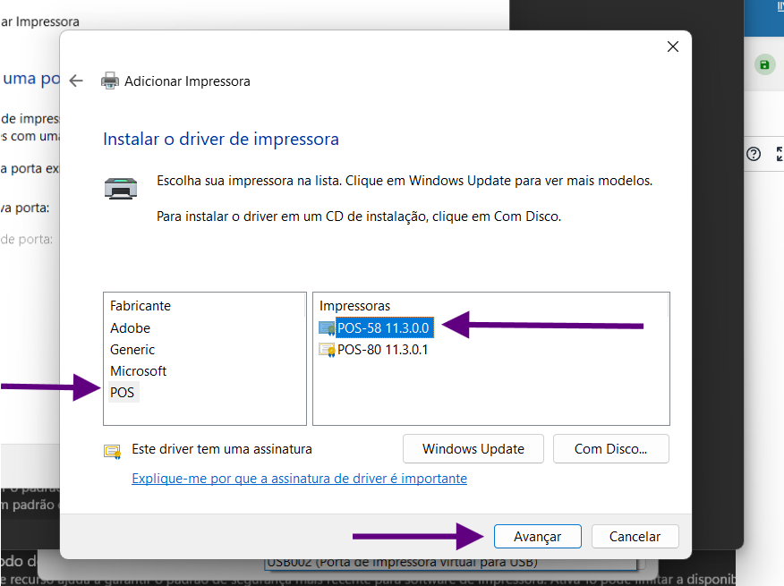Open the driver signature explanation link

tap(299, 479)
